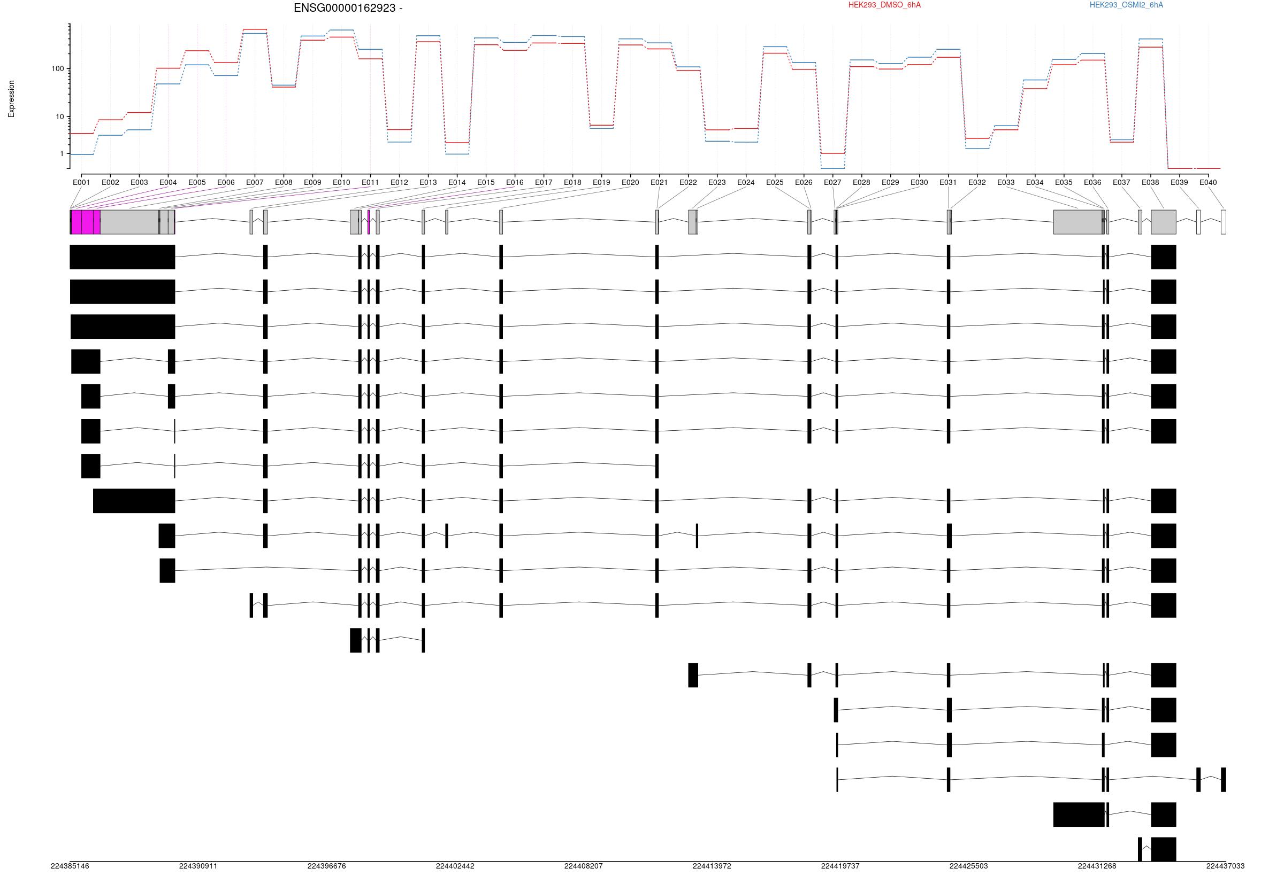This screenshot has width=1284, height=876.
Task: Click exon label E014
Action: coord(457,182)
